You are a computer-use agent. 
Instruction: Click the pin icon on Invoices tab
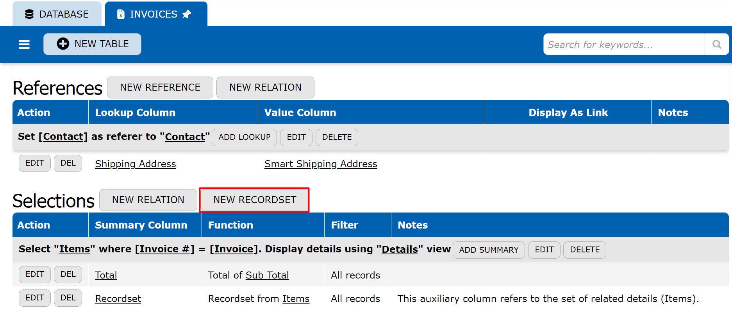point(187,14)
